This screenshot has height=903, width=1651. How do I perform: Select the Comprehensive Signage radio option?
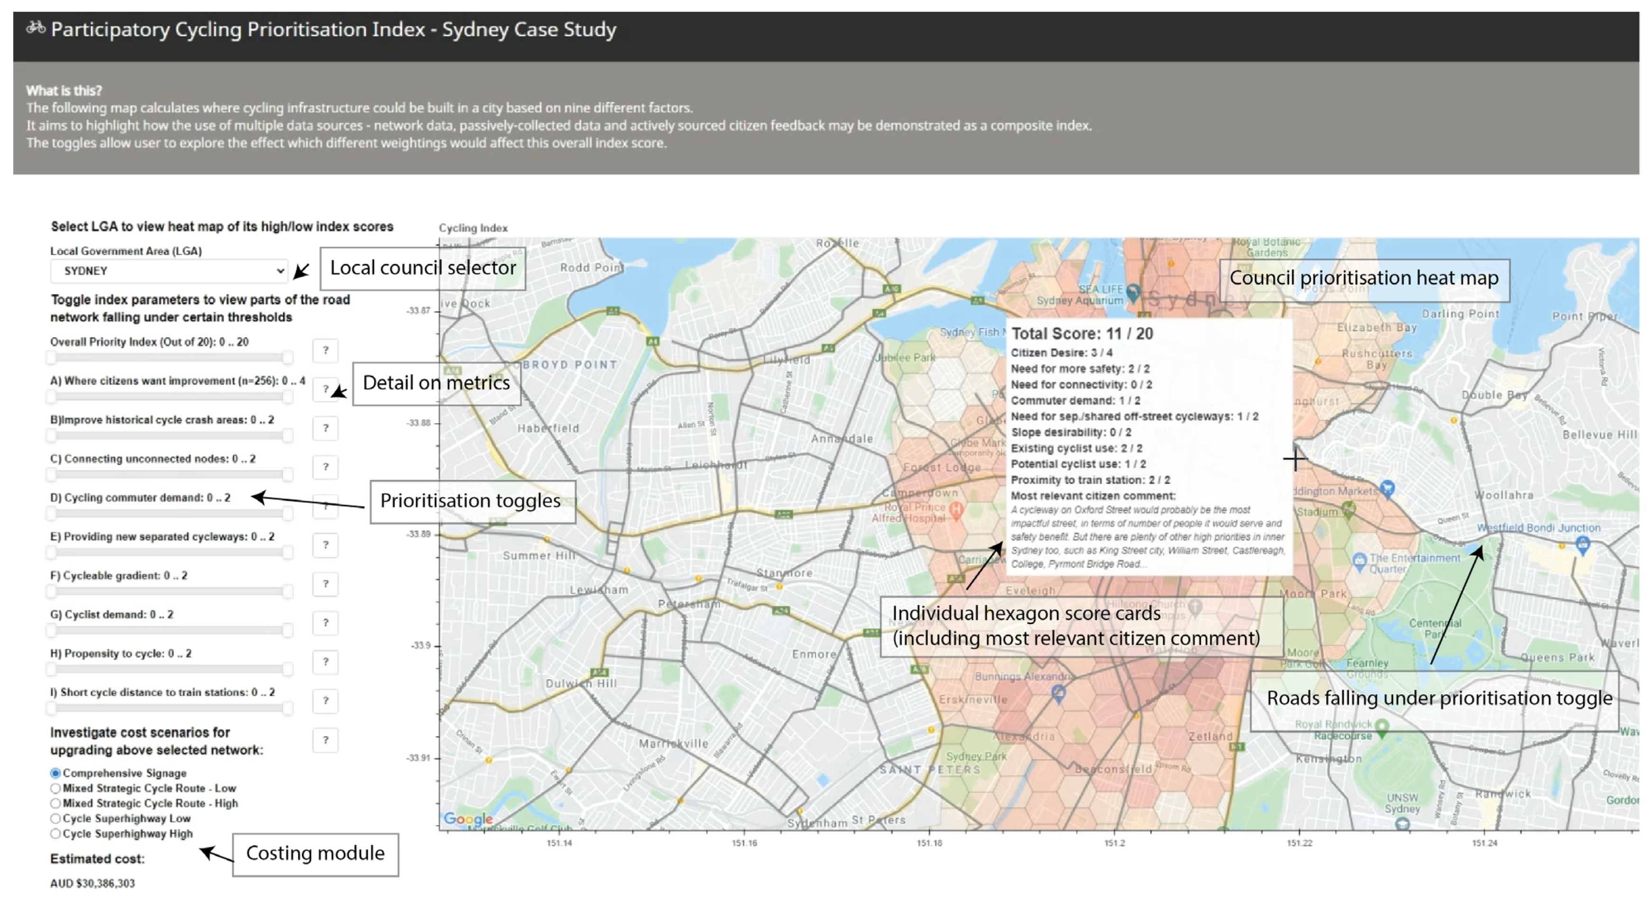click(56, 773)
